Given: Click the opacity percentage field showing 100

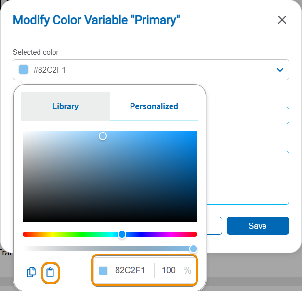Looking at the screenshot, I should (x=169, y=270).
